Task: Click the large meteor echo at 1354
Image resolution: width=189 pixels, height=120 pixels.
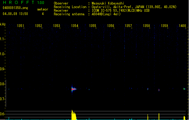Action: pyautogui.click(x=73, y=89)
